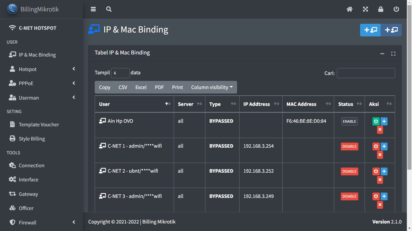Toggle power for Ain Hp OVO binding
Screen dimensions: 412x231
click(x=376, y=122)
